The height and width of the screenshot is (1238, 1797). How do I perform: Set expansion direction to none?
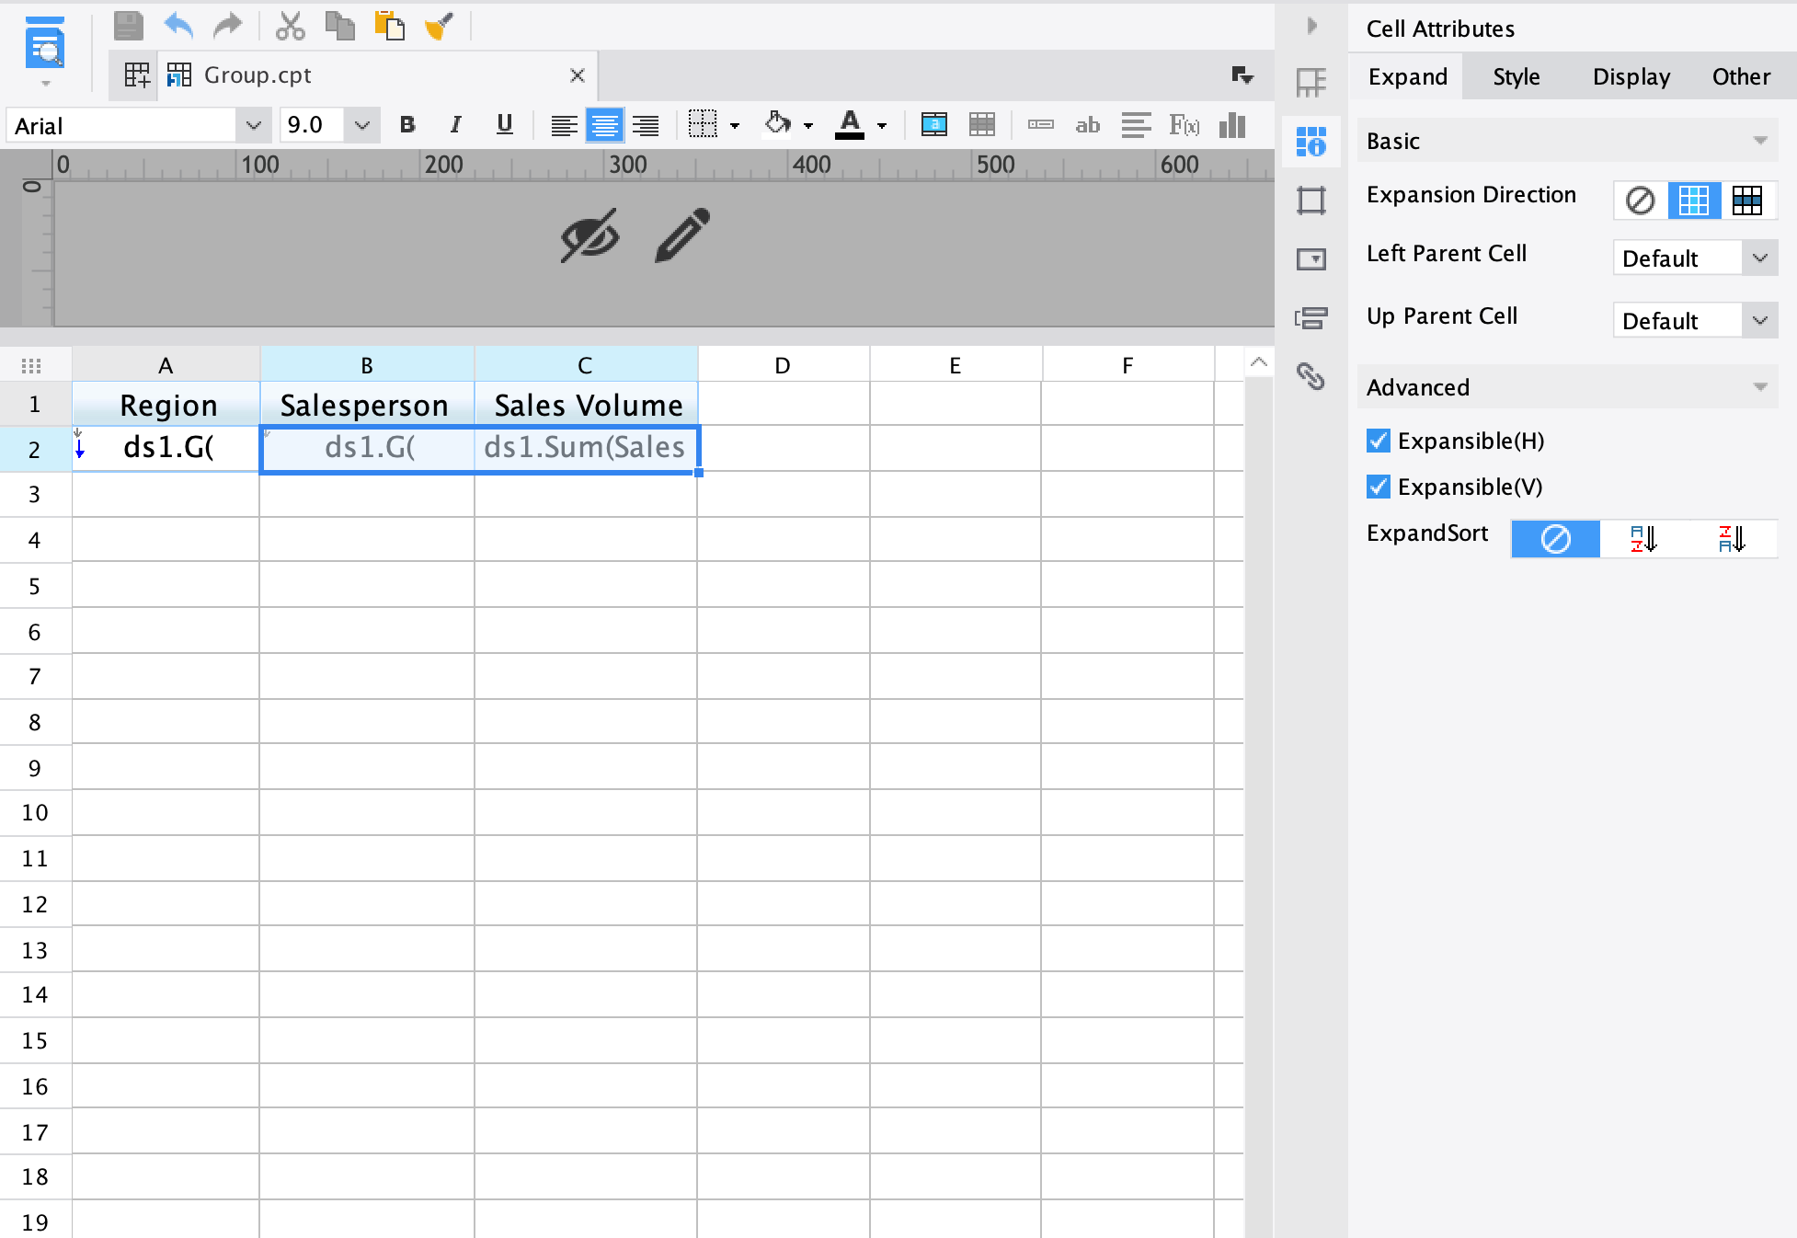click(x=1640, y=201)
